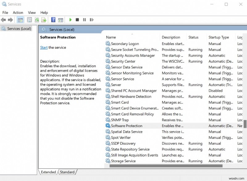Screen dimensions: 247x181
Task: Sort list by Name column header
Action: (111, 37)
